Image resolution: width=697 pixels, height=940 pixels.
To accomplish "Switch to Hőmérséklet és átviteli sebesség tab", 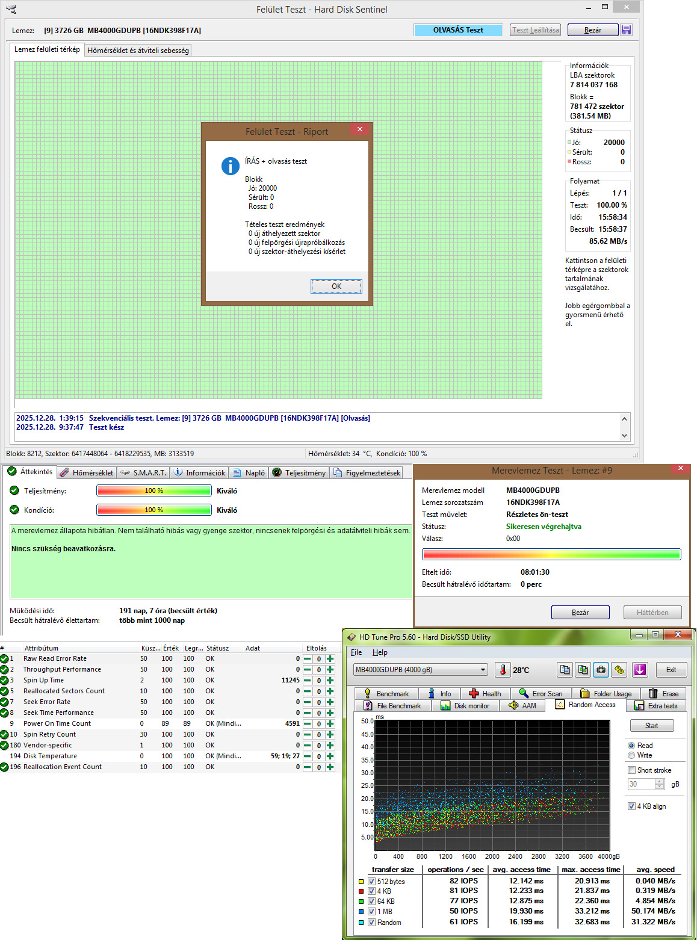I will pos(138,51).
